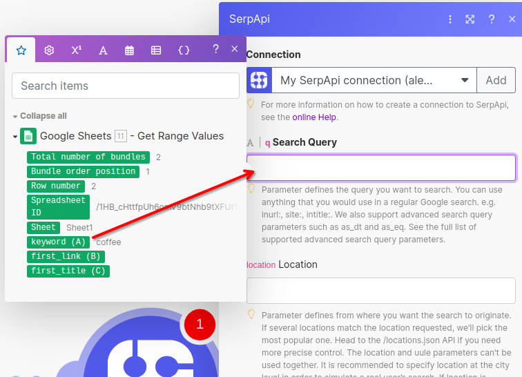Open the online Help link
Image resolution: width=522 pixels, height=377 pixels.
314,117
